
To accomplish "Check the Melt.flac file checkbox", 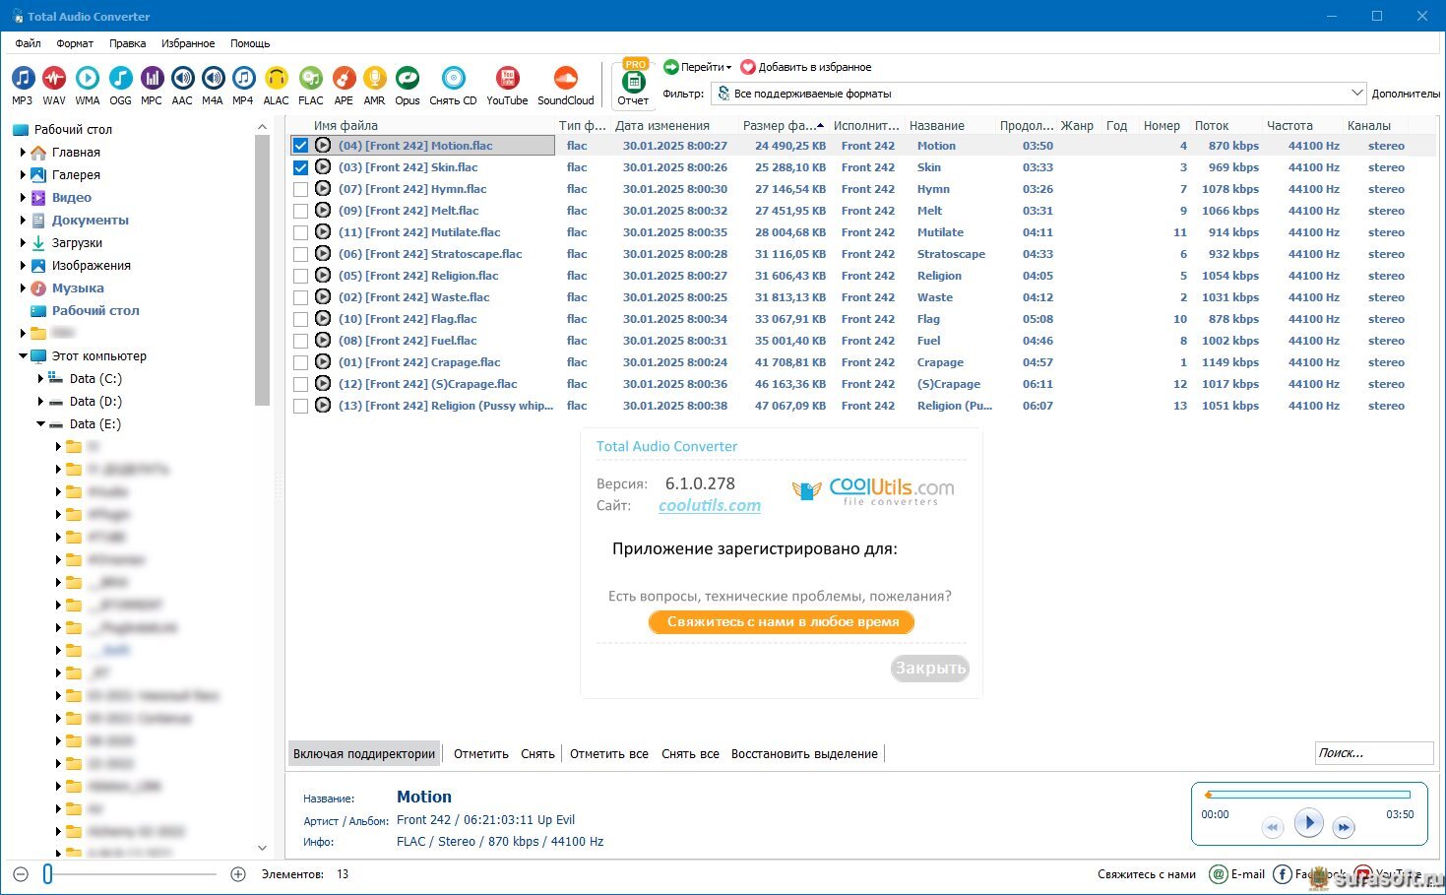I will click(x=300, y=210).
